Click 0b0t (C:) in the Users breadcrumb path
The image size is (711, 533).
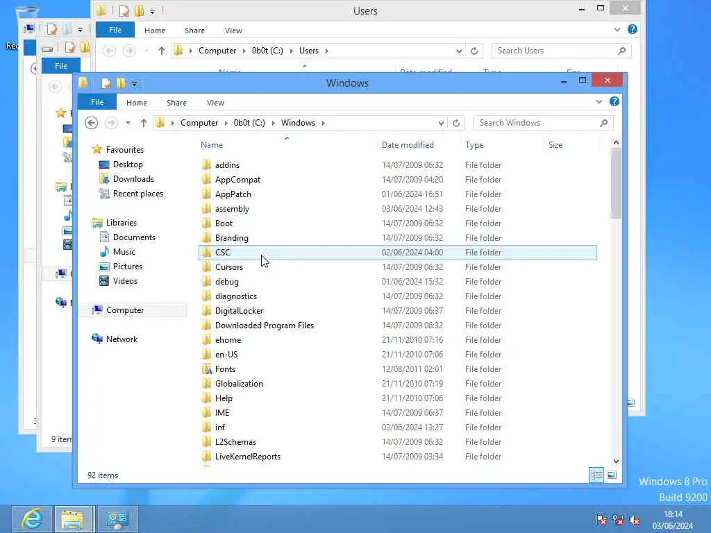point(267,51)
